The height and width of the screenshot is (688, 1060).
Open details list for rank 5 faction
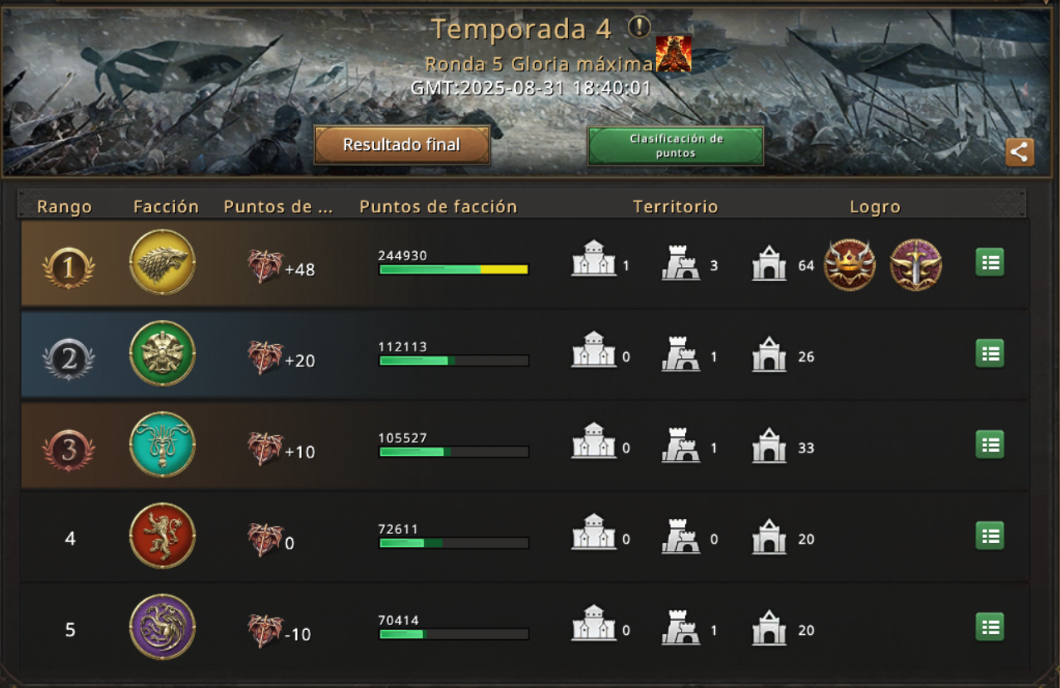coord(989,627)
